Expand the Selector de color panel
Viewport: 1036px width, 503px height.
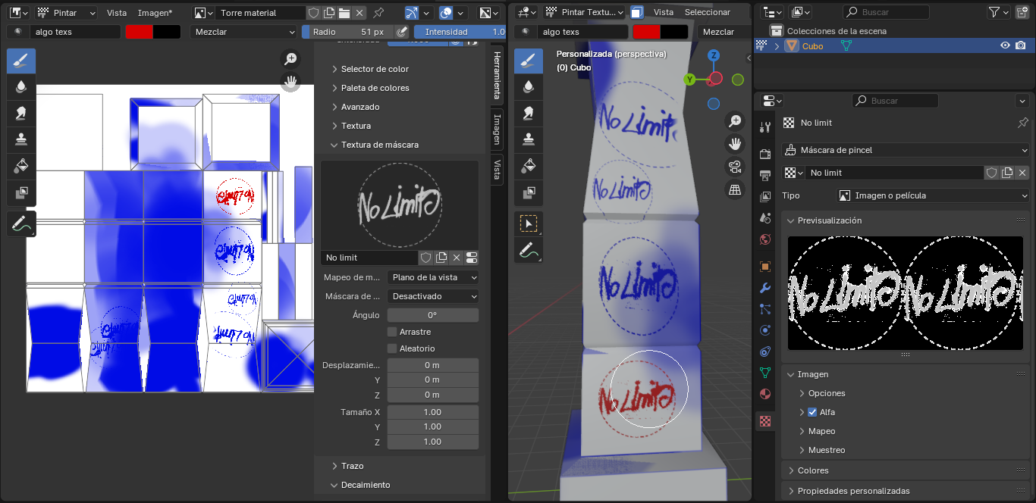[375, 69]
